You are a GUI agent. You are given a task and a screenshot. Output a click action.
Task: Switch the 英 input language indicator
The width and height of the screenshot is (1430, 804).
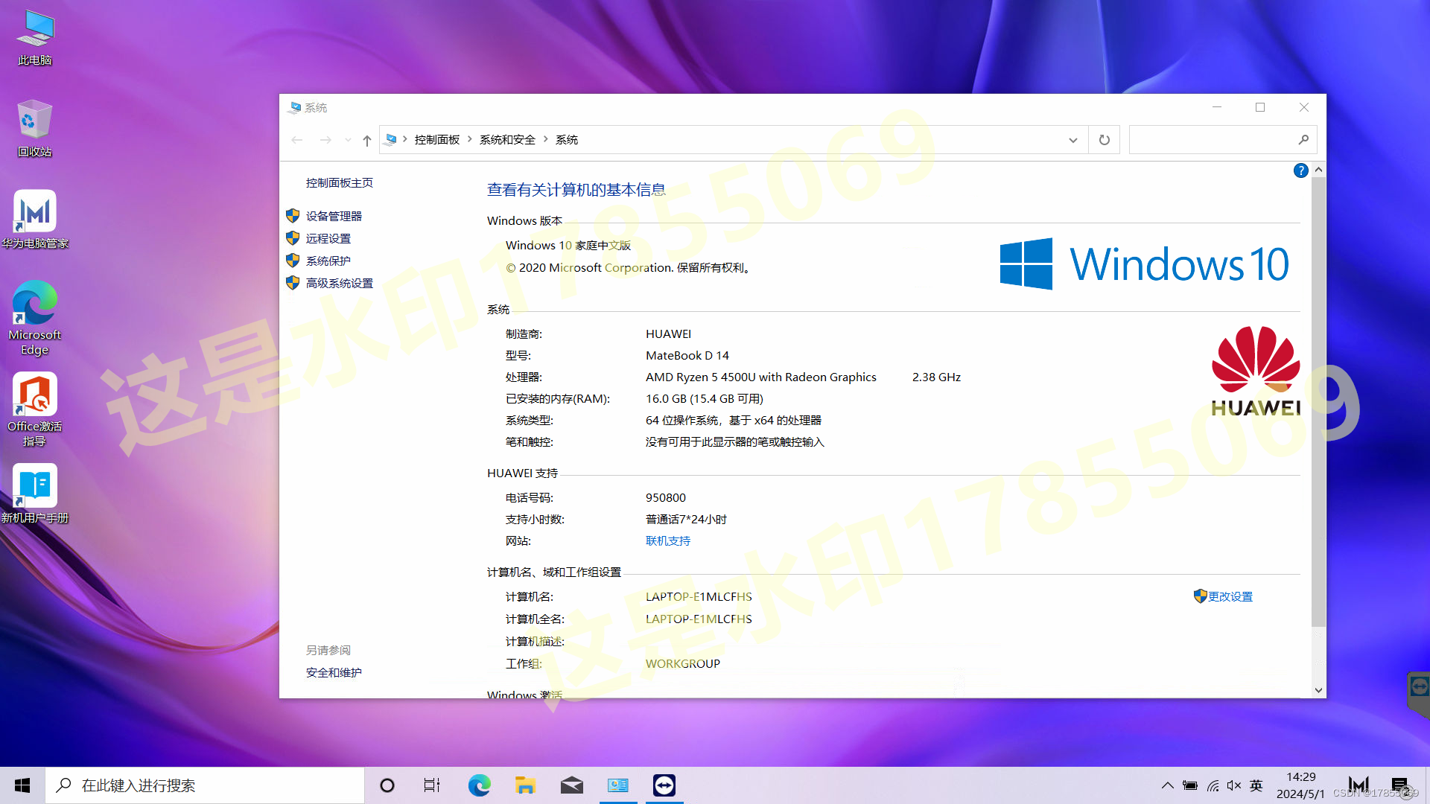click(x=1256, y=785)
